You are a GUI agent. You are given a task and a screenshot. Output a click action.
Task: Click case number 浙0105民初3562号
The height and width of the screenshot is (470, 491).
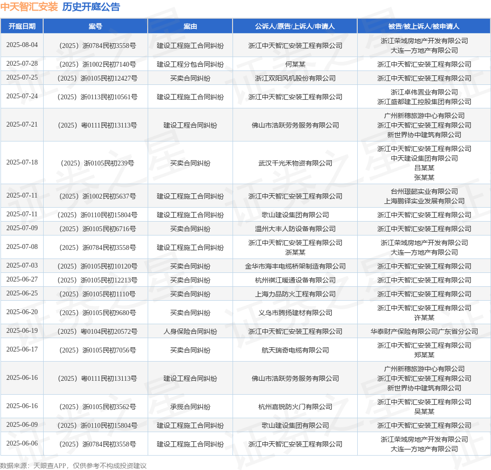pyautogui.click(x=98, y=407)
